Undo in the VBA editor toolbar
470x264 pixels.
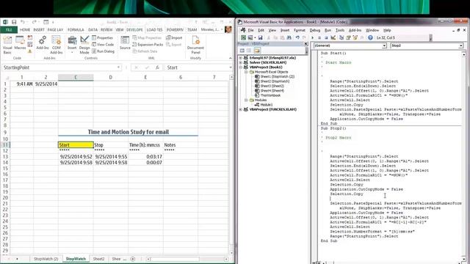coord(297,37)
